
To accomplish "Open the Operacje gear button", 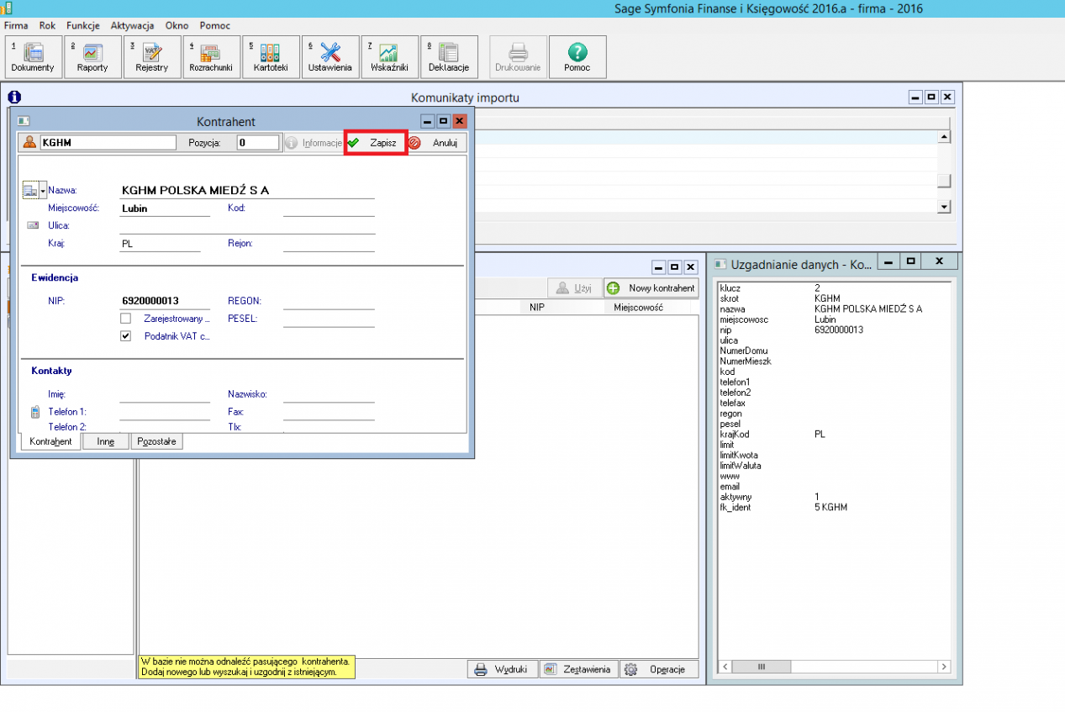I will pos(660,670).
